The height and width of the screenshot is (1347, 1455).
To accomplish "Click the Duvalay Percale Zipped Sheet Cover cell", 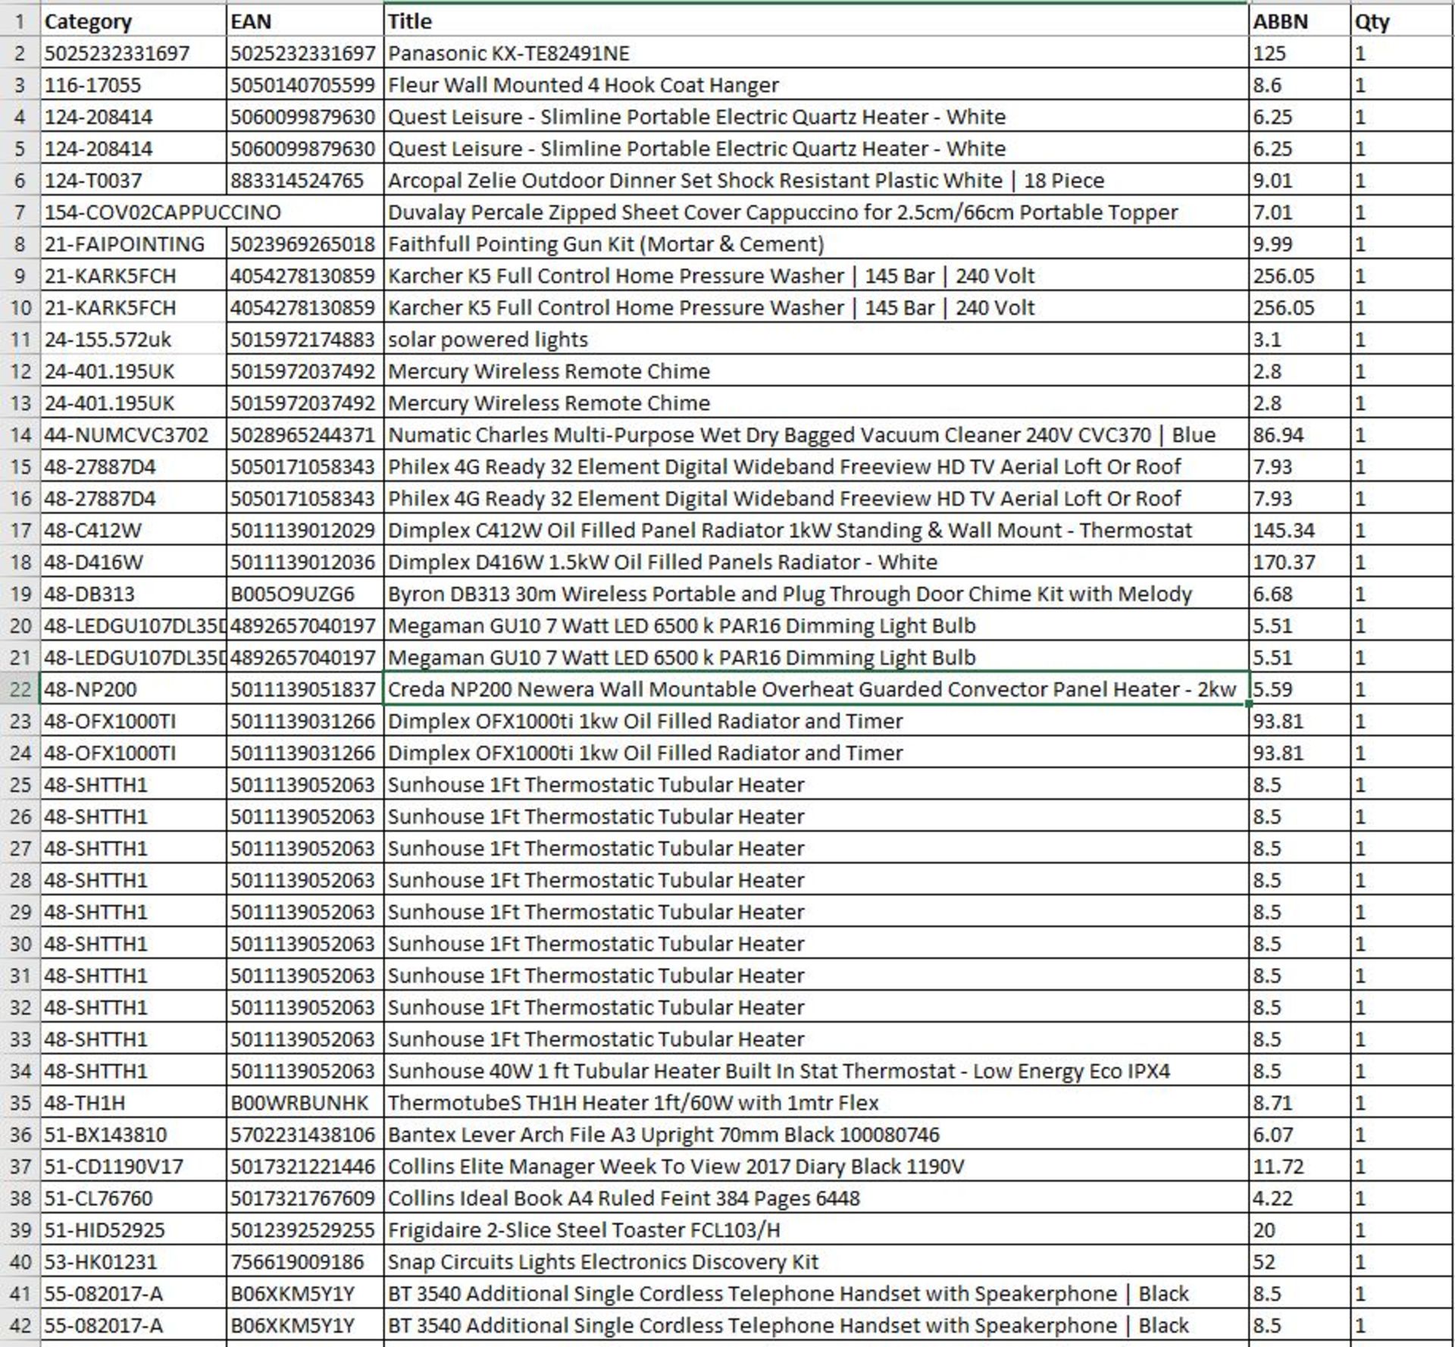I will (x=816, y=212).
